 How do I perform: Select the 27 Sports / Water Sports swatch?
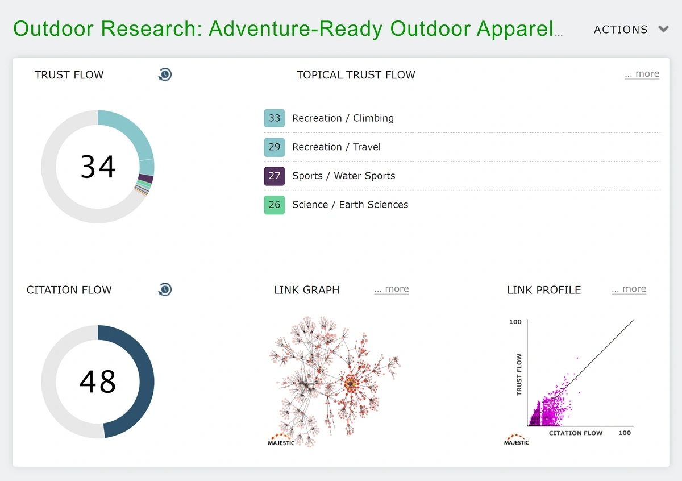coord(275,176)
